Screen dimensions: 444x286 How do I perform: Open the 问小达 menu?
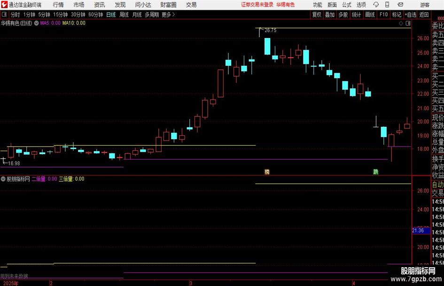[143, 5]
